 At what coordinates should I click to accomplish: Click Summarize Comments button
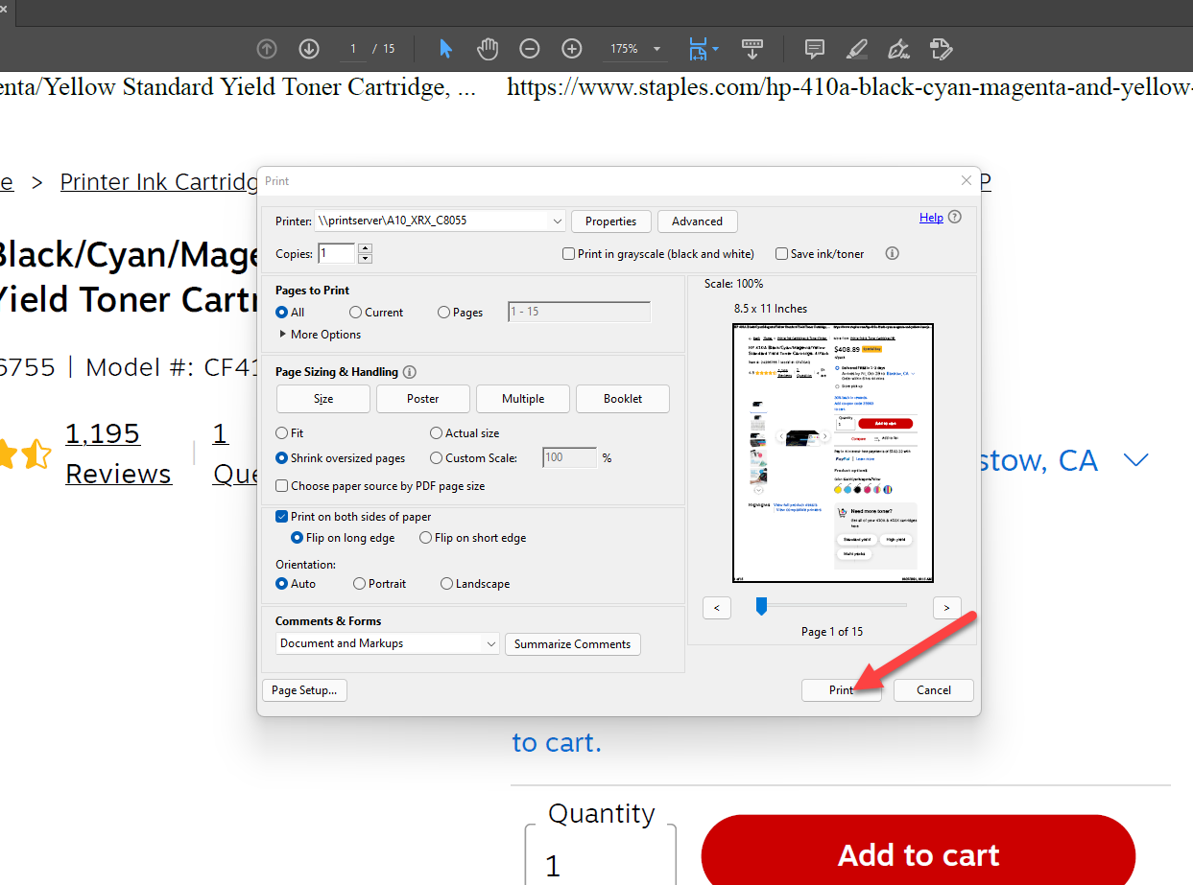click(x=573, y=644)
